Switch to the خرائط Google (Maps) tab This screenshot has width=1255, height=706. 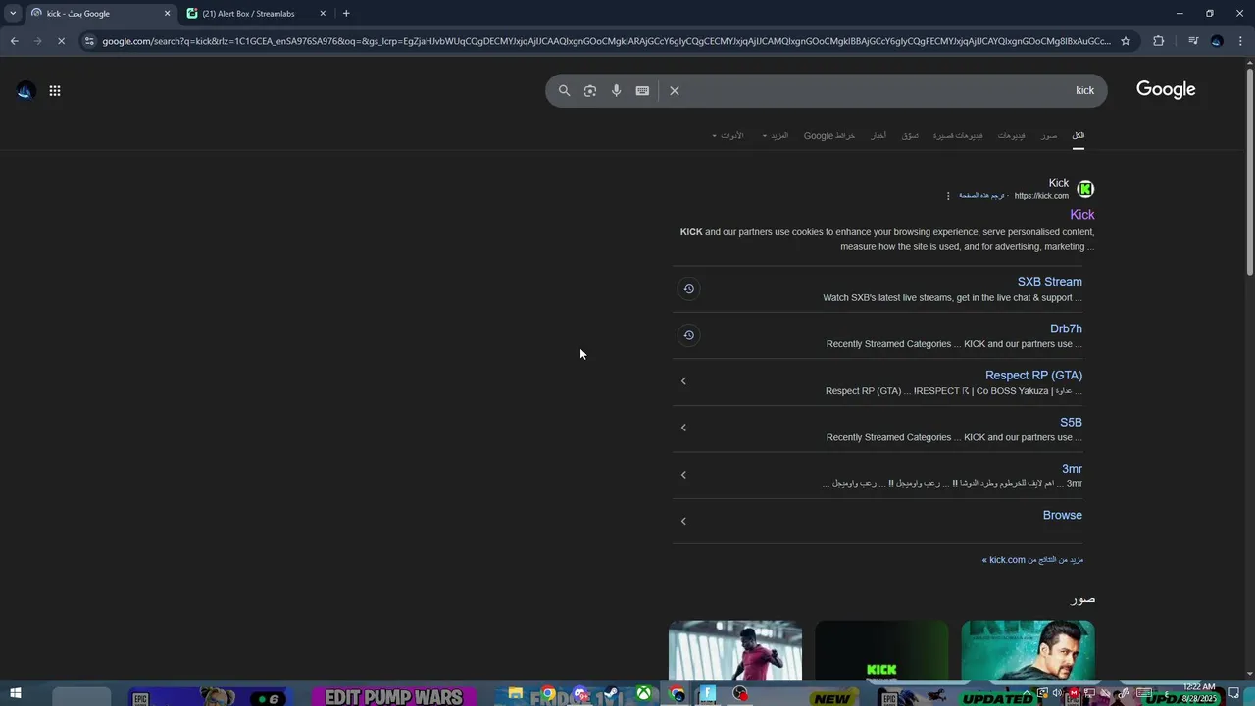pyautogui.click(x=829, y=135)
